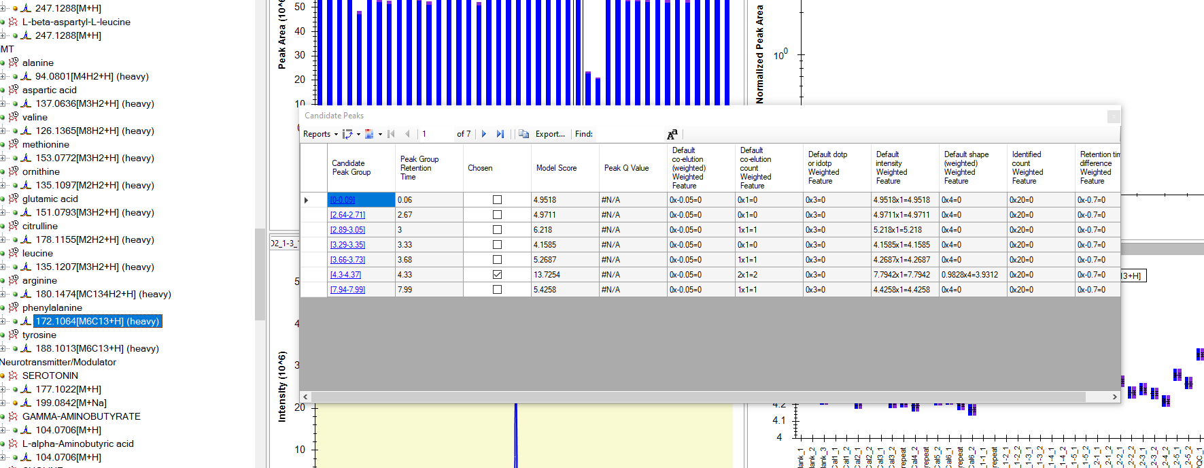Expand the 177.1022[M+H] tree node
Image resolution: width=1204 pixels, height=468 pixels.
click(x=3, y=389)
